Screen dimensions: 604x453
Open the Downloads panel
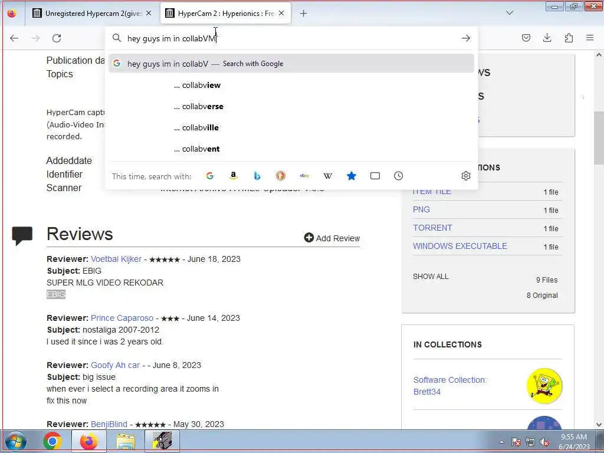coord(547,38)
